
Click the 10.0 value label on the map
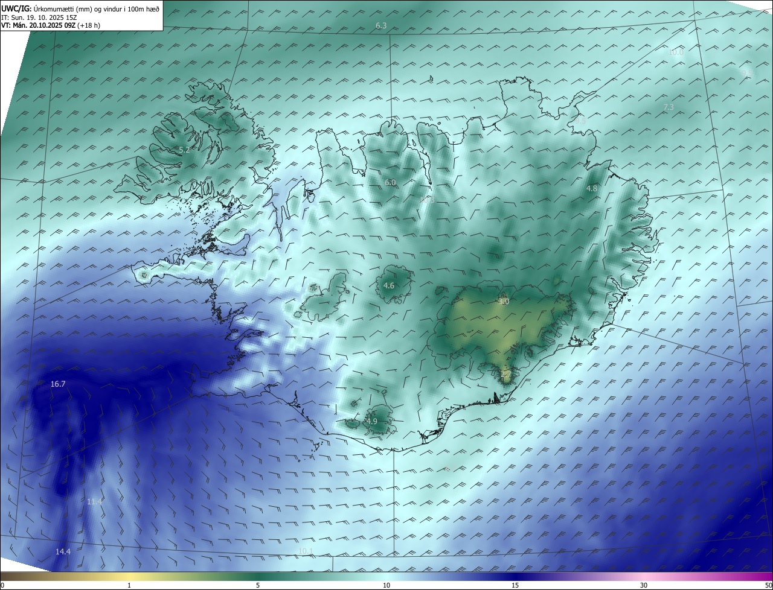(x=676, y=52)
